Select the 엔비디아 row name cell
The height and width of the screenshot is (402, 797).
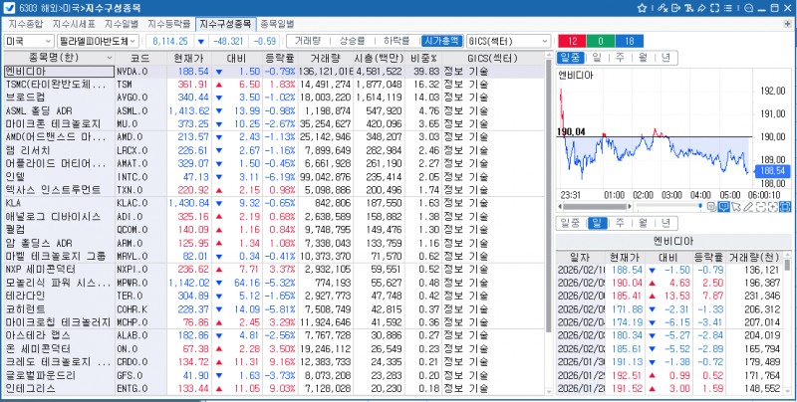59,71
